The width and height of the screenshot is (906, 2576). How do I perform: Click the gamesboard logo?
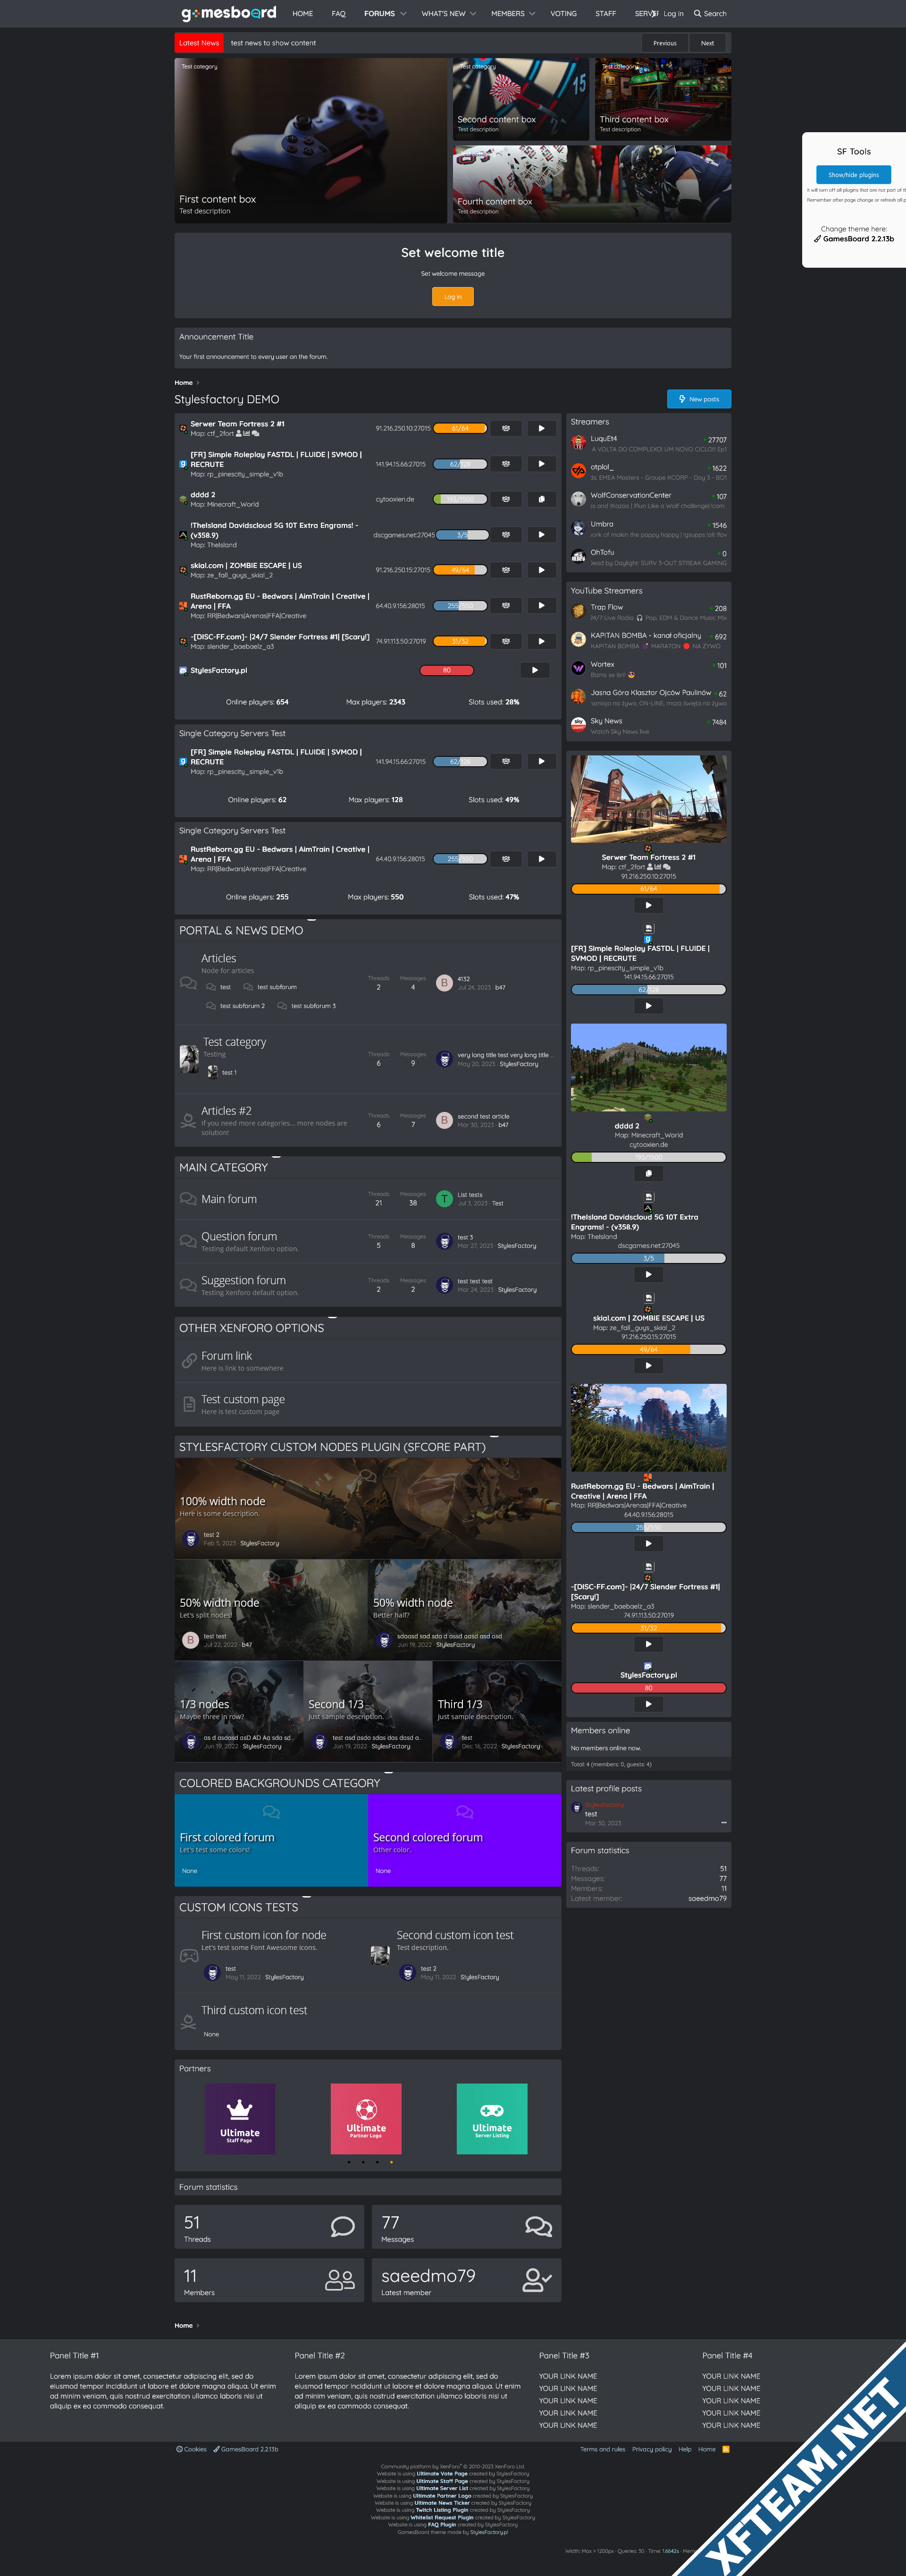point(229,13)
